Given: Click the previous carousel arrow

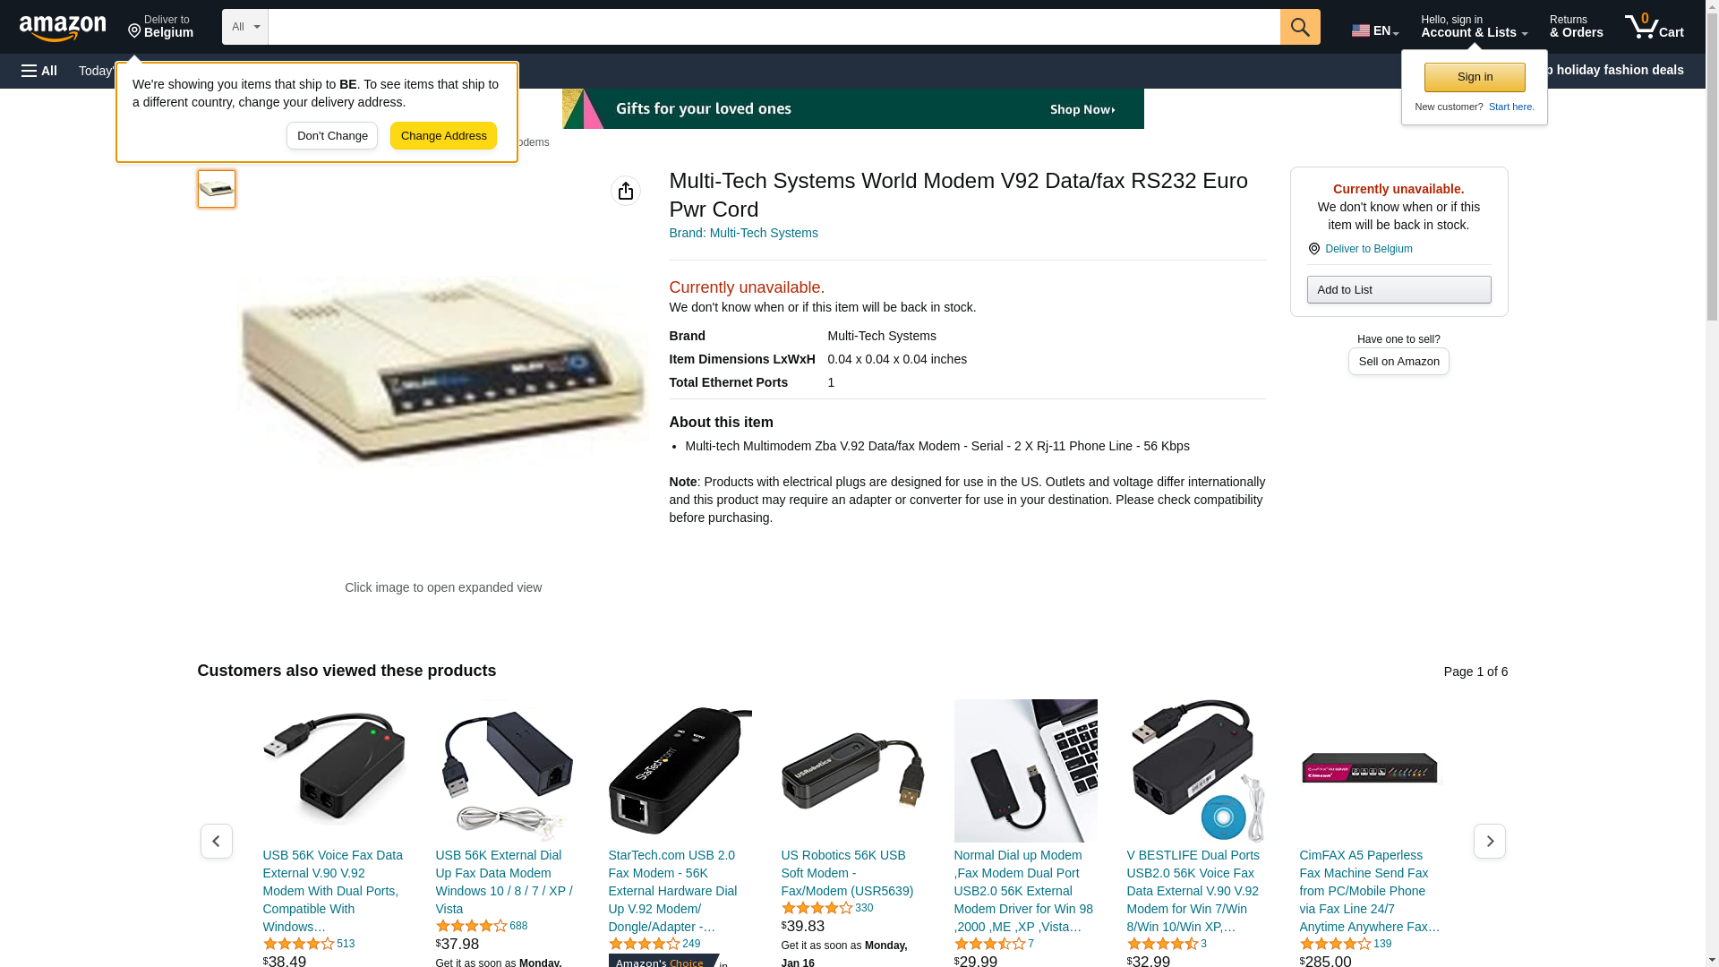Looking at the screenshot, I should click(216, 842).
